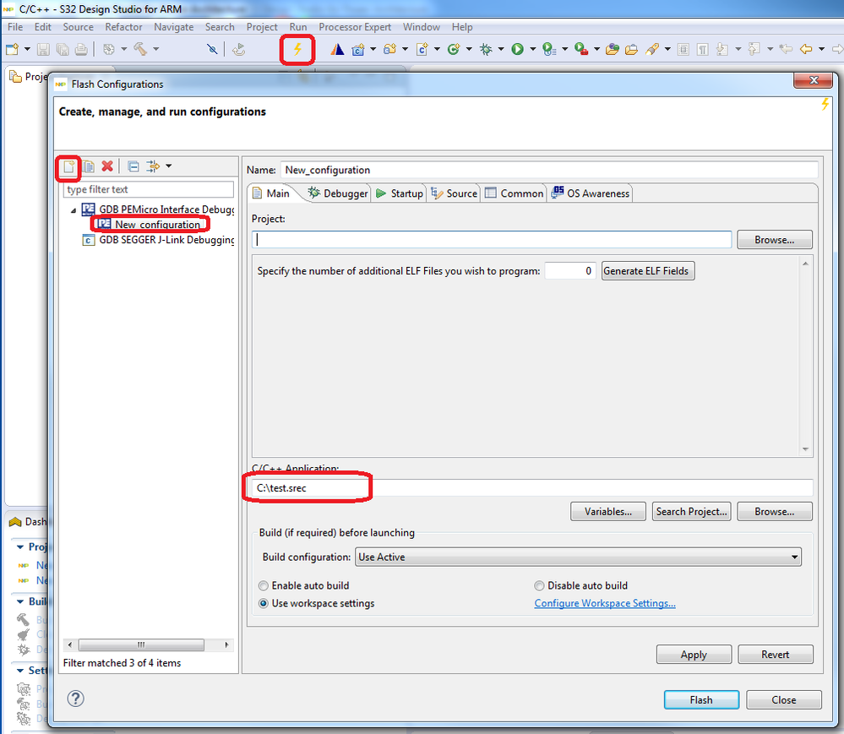The width and height of the screenshot is (844, 734).
Task: Click the Main tab scroll-down arrow
Action: 805,449
